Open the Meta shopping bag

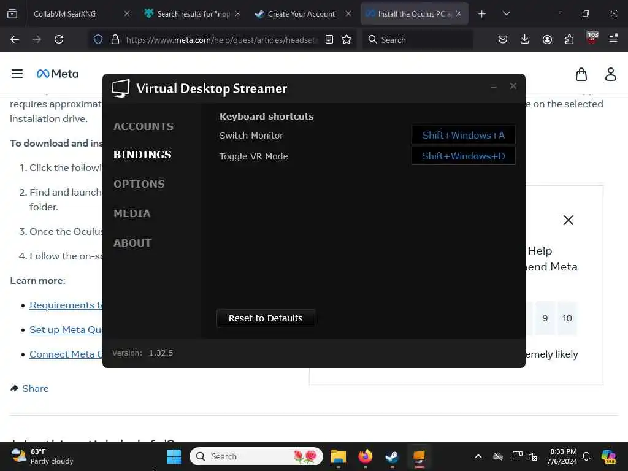[581, 74]
